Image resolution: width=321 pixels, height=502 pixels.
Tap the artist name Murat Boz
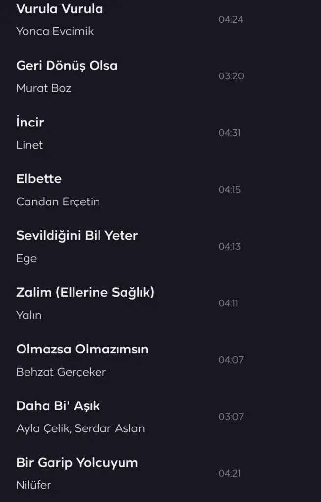click(x=44, y=88)
